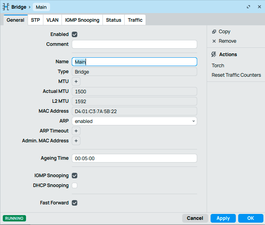Screen dimensions: 265x225
Task: Click the Remove X icon
Action: point(214,41)
